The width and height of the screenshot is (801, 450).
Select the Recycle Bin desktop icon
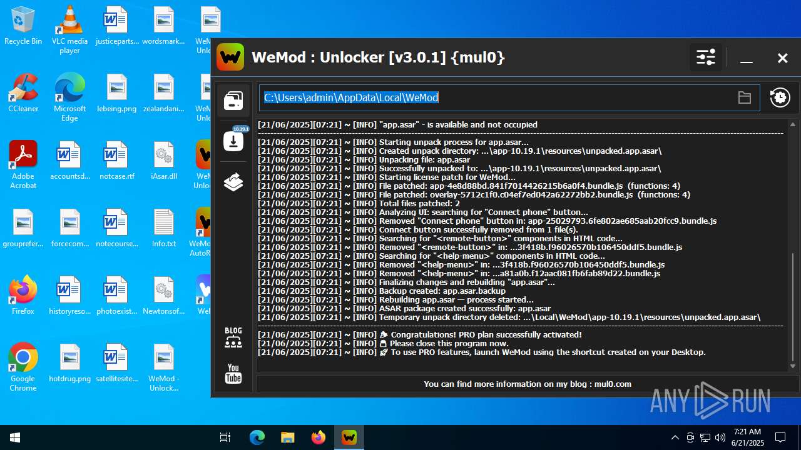click(23, 26)
